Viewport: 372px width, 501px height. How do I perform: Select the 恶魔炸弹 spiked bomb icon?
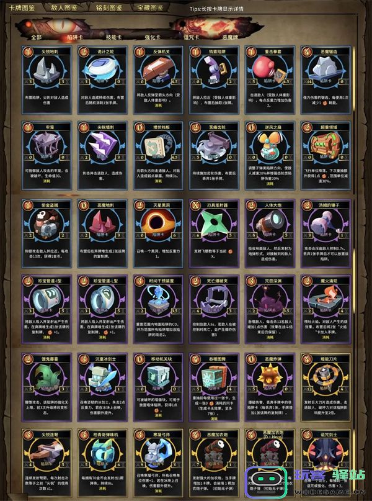coord(270,376)
